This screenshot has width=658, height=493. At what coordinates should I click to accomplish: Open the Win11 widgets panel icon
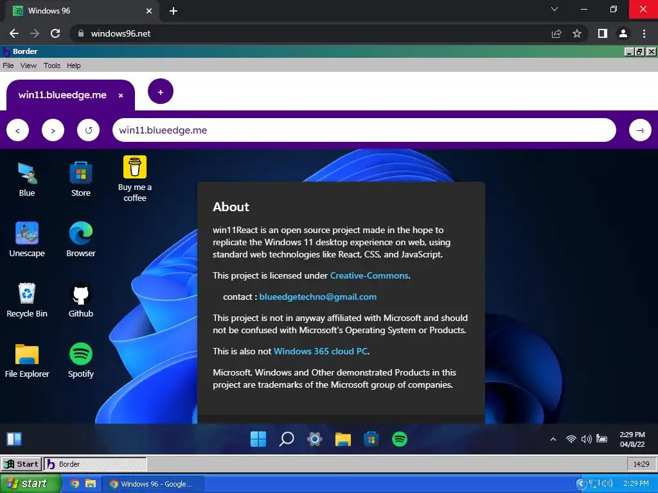click(x=14, y=439)
